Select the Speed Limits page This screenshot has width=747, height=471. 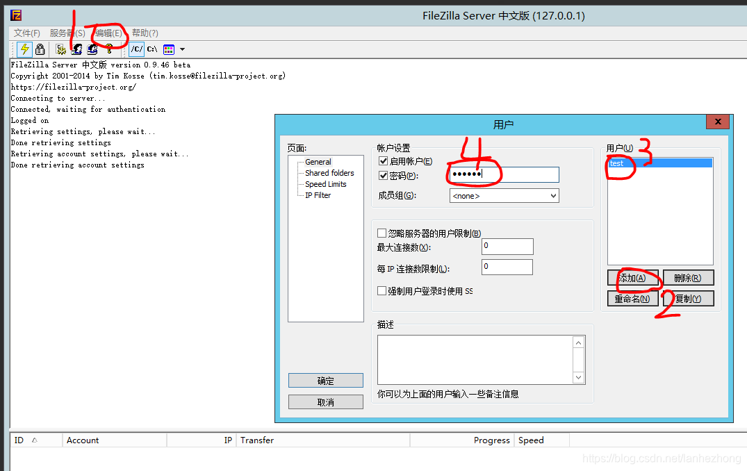(x=325, y=184)
